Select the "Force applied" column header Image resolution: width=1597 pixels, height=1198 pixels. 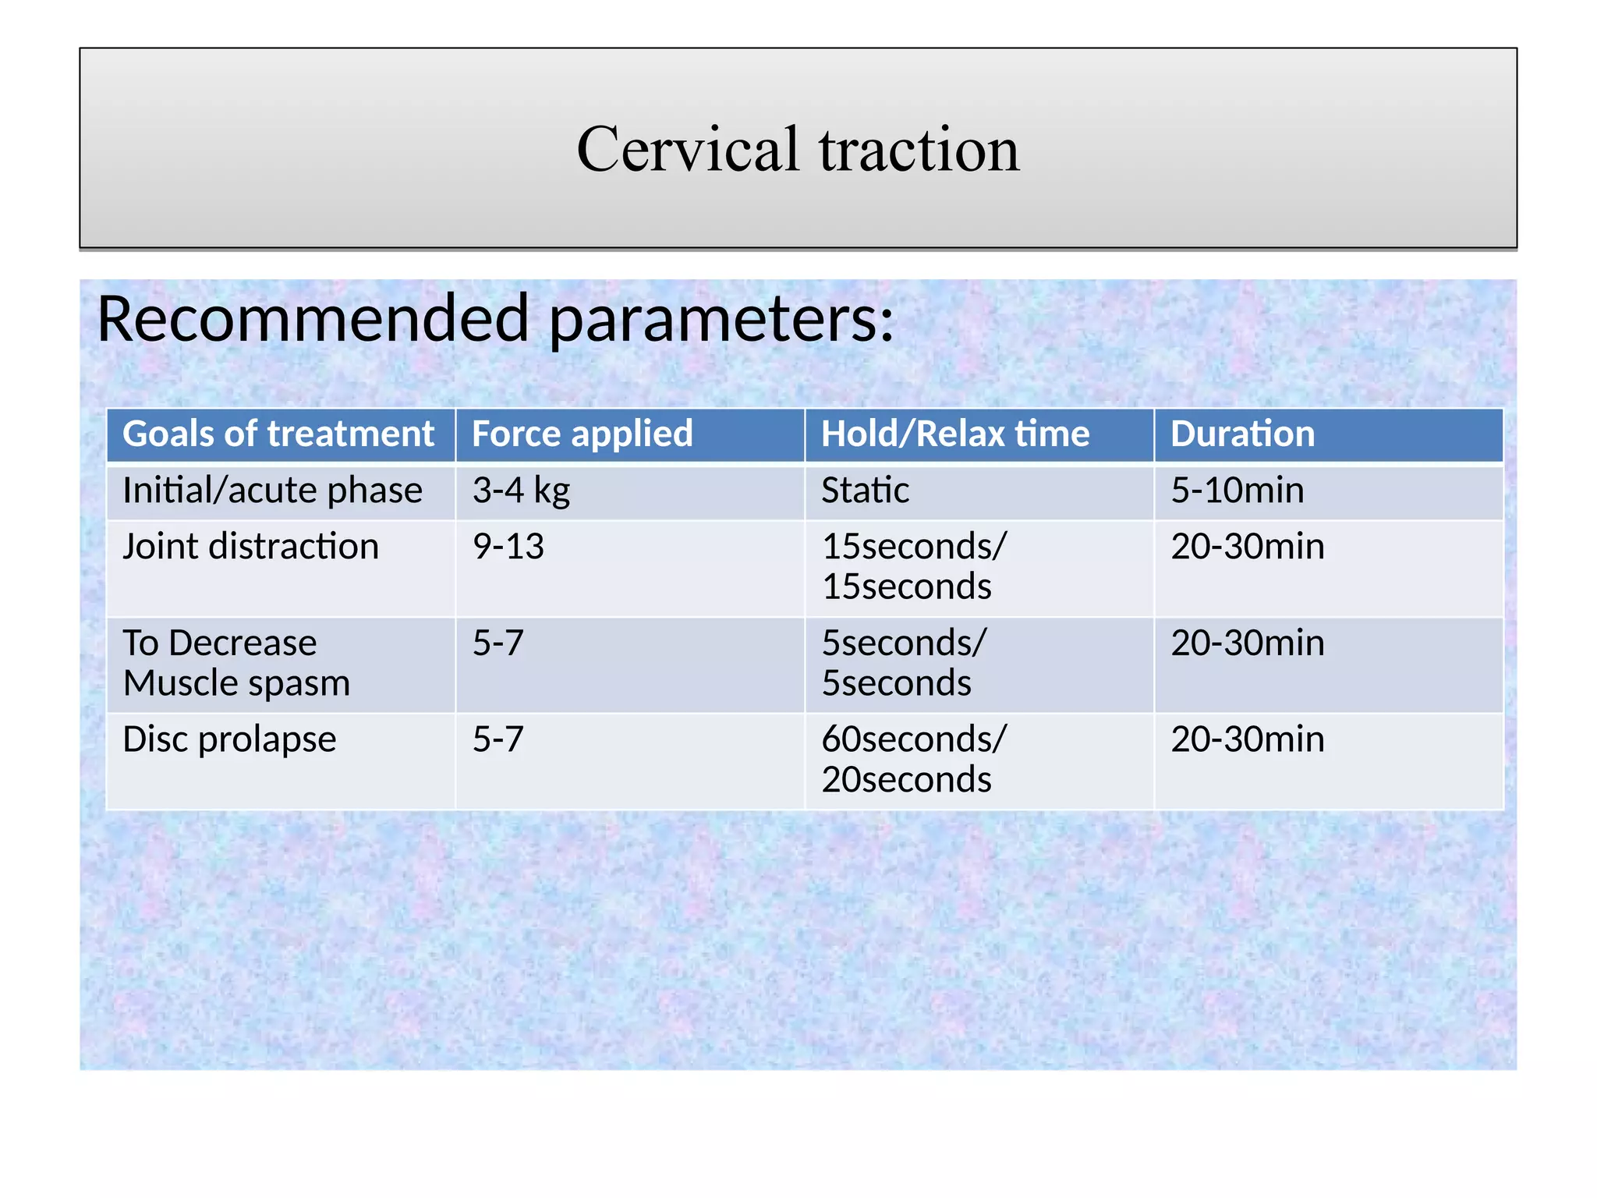[582, 434]
